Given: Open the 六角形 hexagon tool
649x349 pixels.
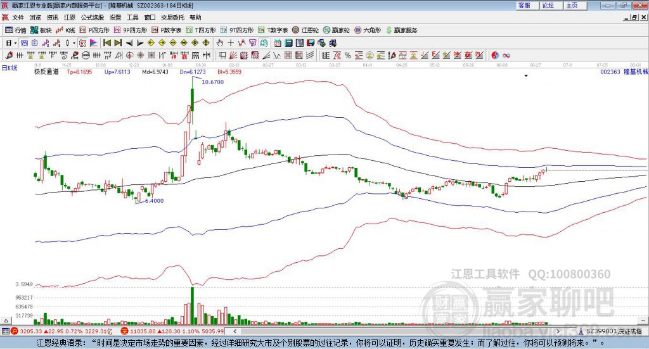Looking at the screenshot, I should pos(368,30).
